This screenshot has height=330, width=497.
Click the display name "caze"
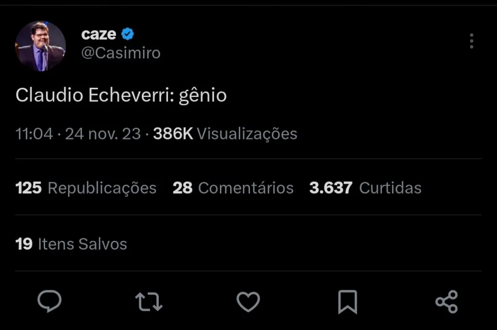point(99,34)
